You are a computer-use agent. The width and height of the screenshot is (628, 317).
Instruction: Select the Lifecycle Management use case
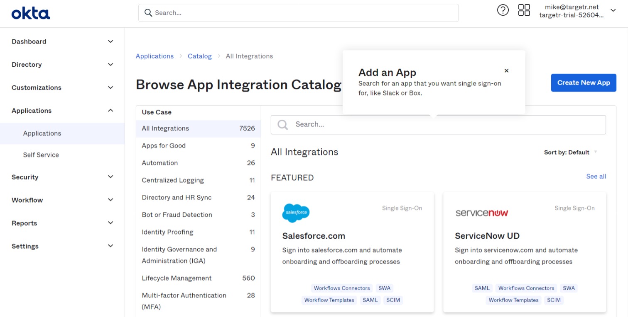click(x=198, y=278)
